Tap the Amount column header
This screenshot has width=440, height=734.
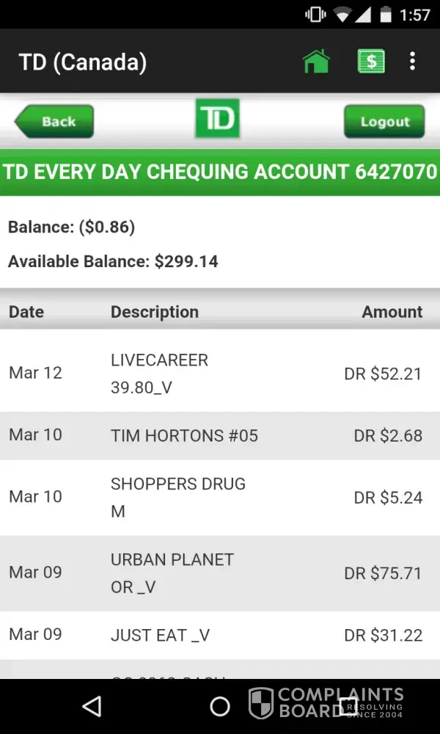point(392,312)
